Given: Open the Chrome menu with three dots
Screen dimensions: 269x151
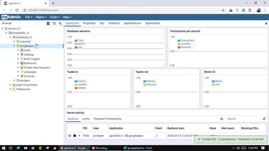Looking at the screenshot, I should point(265,10).
